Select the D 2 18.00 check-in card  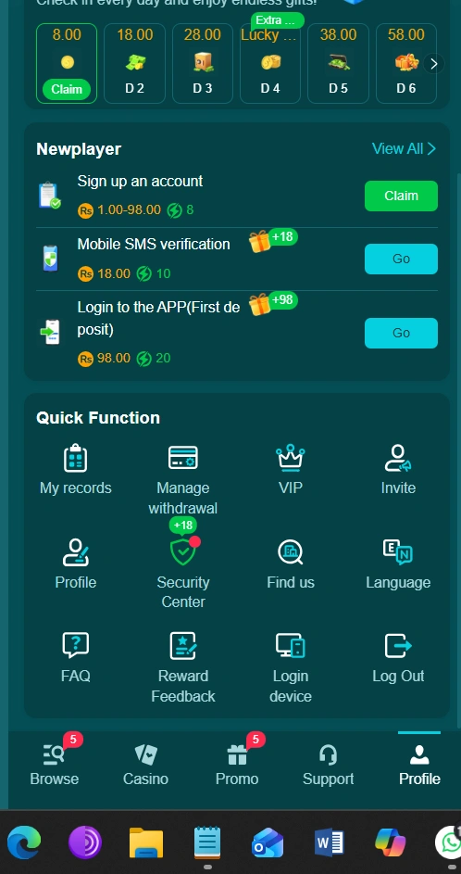135,63
